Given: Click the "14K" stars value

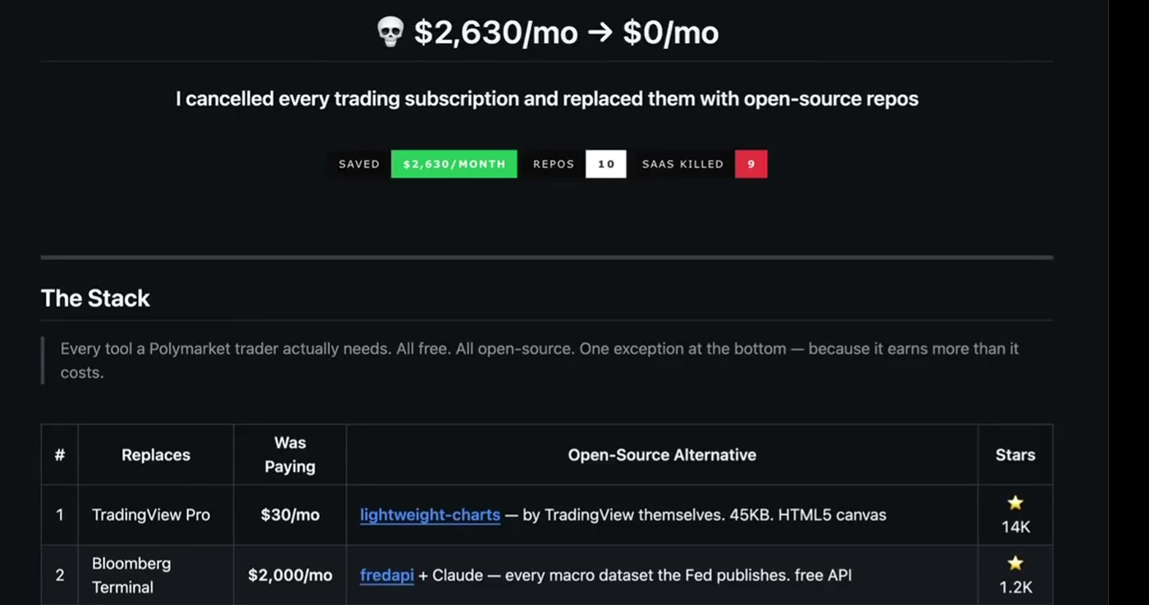Looking at the screenshot, I should pos(1015,527).
